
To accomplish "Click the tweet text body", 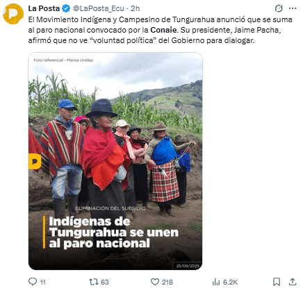I will (x=160, y=30).
